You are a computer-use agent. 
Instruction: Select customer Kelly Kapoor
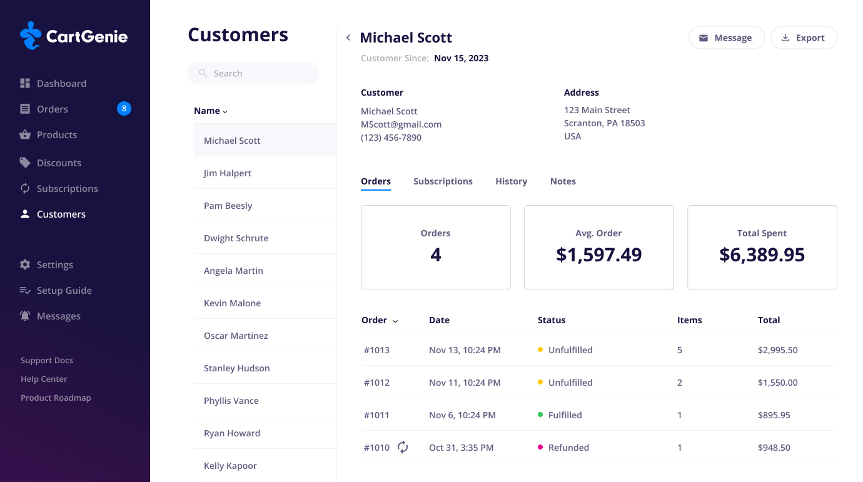[x=265, y=466]
